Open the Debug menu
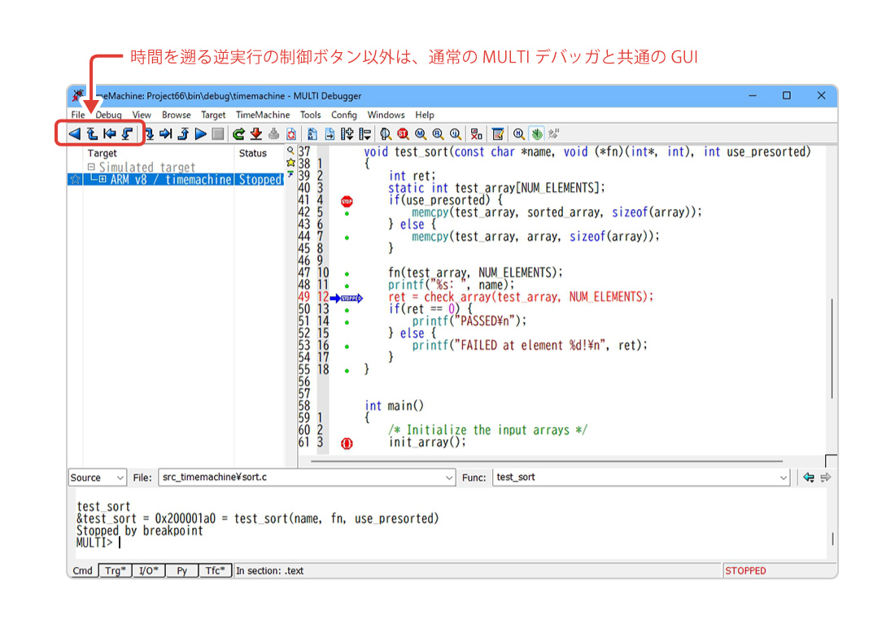895x628 pixels. 108,115
